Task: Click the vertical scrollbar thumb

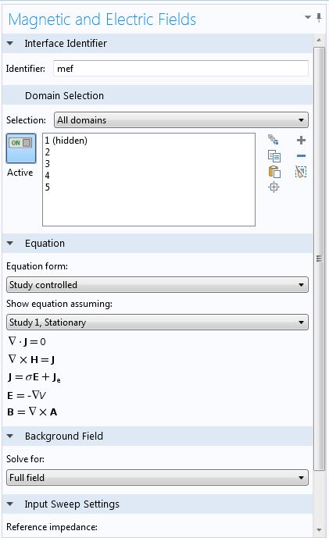Action: tap(319, 259)
